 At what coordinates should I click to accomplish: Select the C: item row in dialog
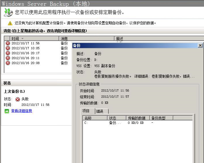pos(138,123)
